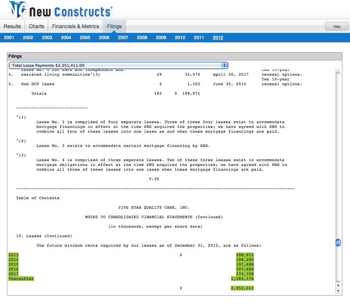Select year 2001 filing

click(x=9, y=38)
